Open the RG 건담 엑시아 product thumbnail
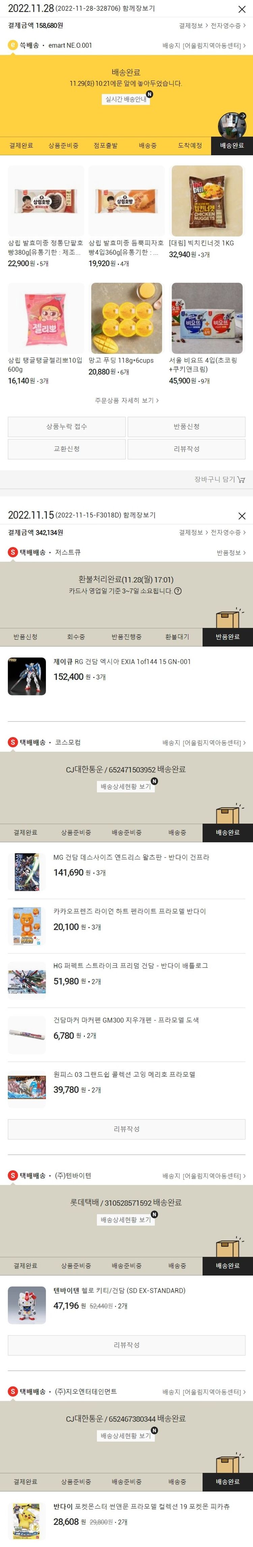Viewport: 253px width, 1547px height. click(27, 676)
